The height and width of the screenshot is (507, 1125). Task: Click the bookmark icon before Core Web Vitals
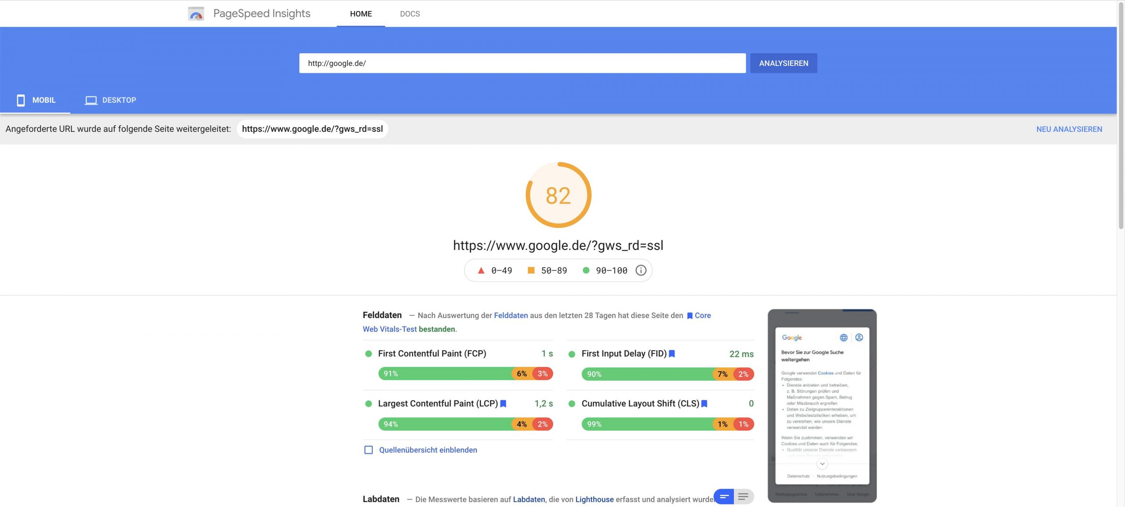pyautogui.click(x=690, y=315)
